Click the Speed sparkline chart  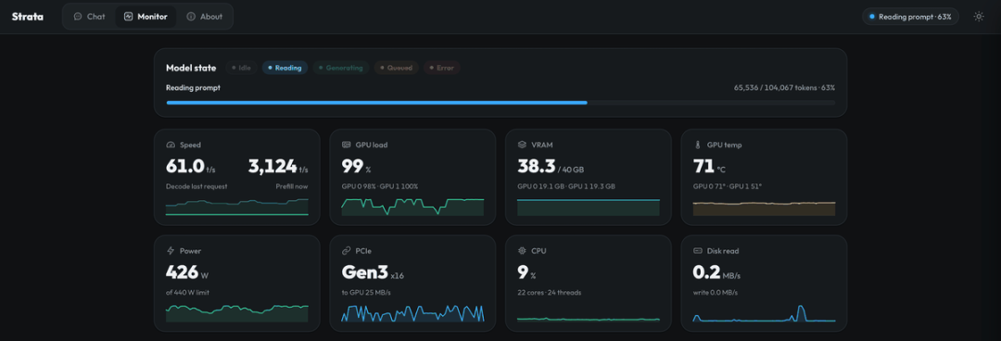pyautogui.click(x=237, y=207)
